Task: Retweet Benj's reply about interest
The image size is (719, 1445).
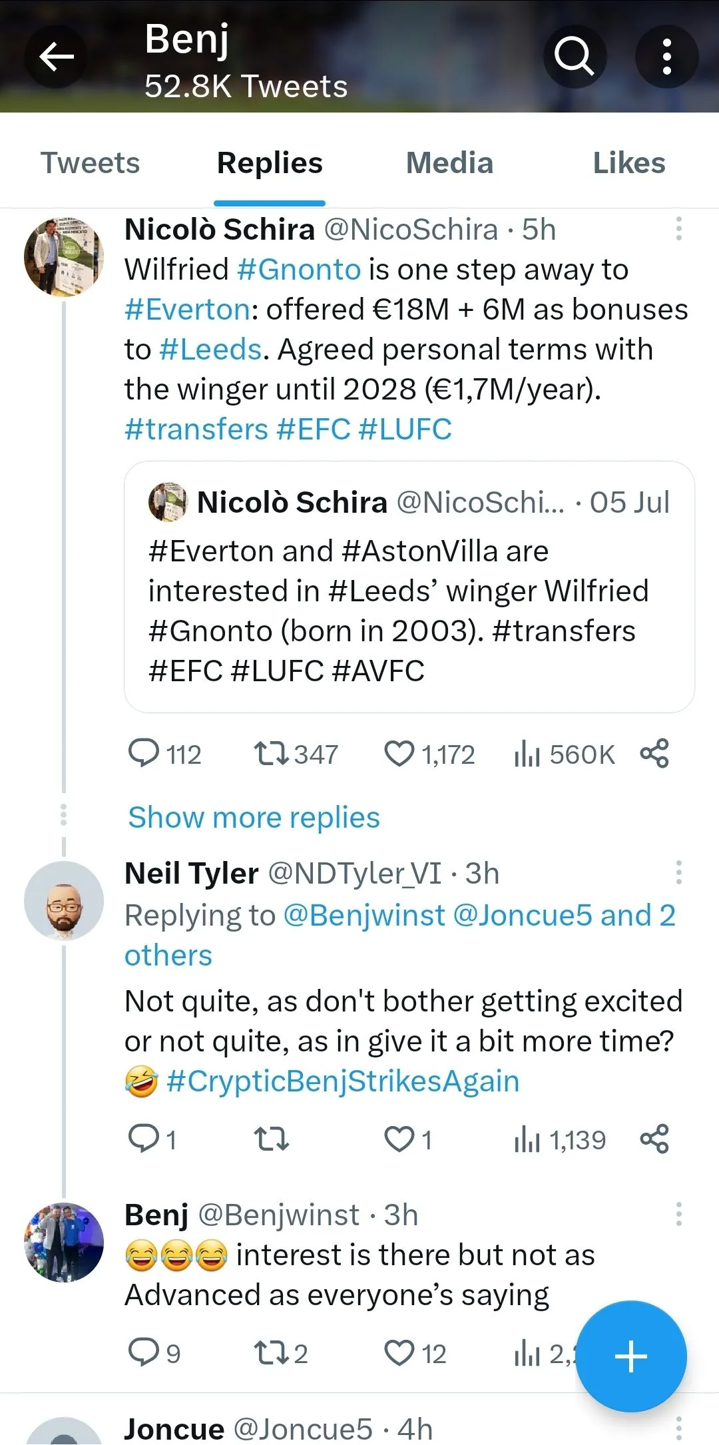Action: pos(271,1353)
